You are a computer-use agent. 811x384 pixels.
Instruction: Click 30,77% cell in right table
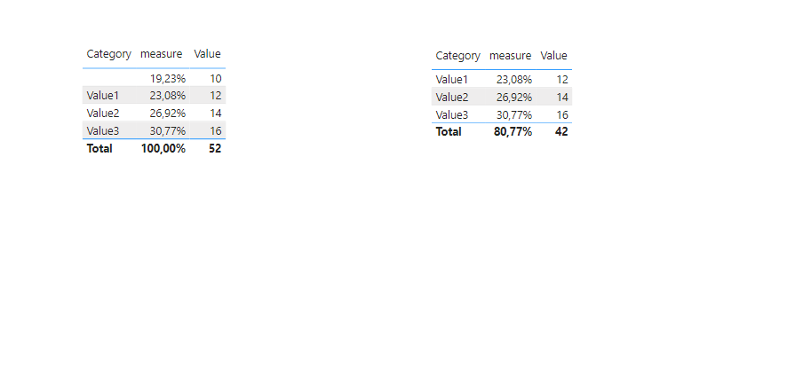tap(514, 114)
